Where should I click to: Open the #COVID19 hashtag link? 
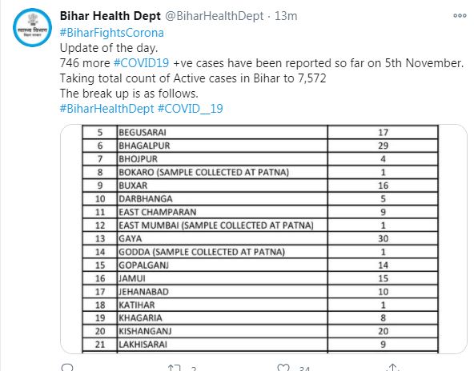(x=141, y=63)
